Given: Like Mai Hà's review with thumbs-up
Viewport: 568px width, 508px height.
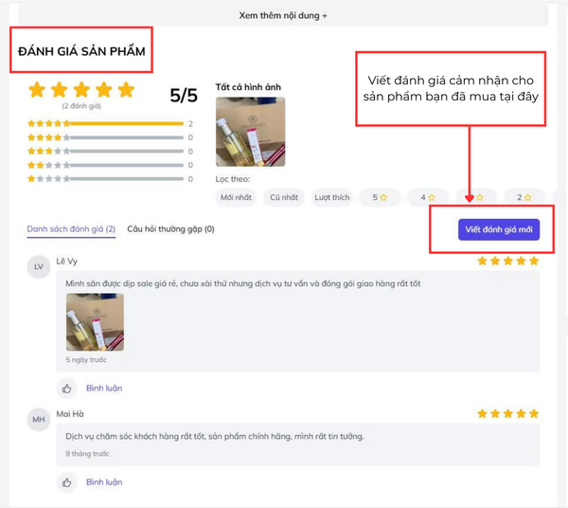Looking at the screenshot, I should 66,482.
